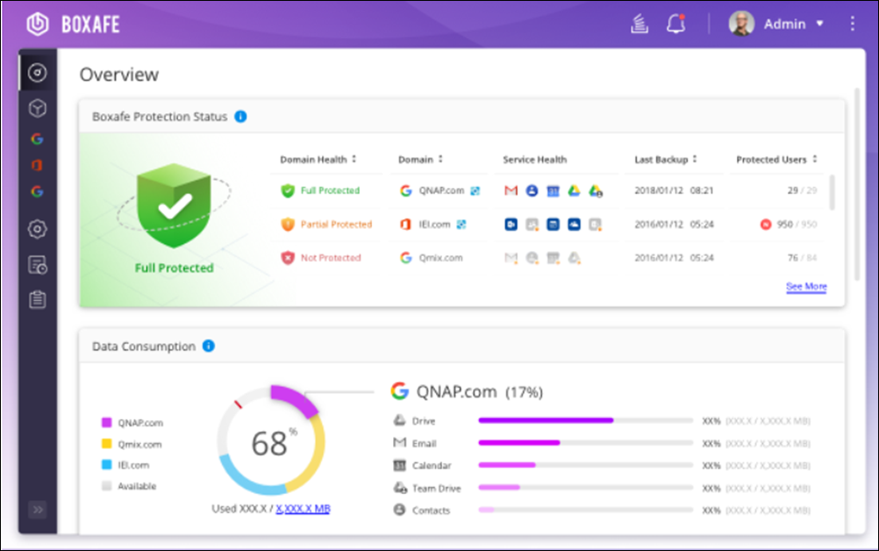Open the Office 365 icon in the sidebar
The height and width of the screenshot is (551, 879).
[37, 165]
